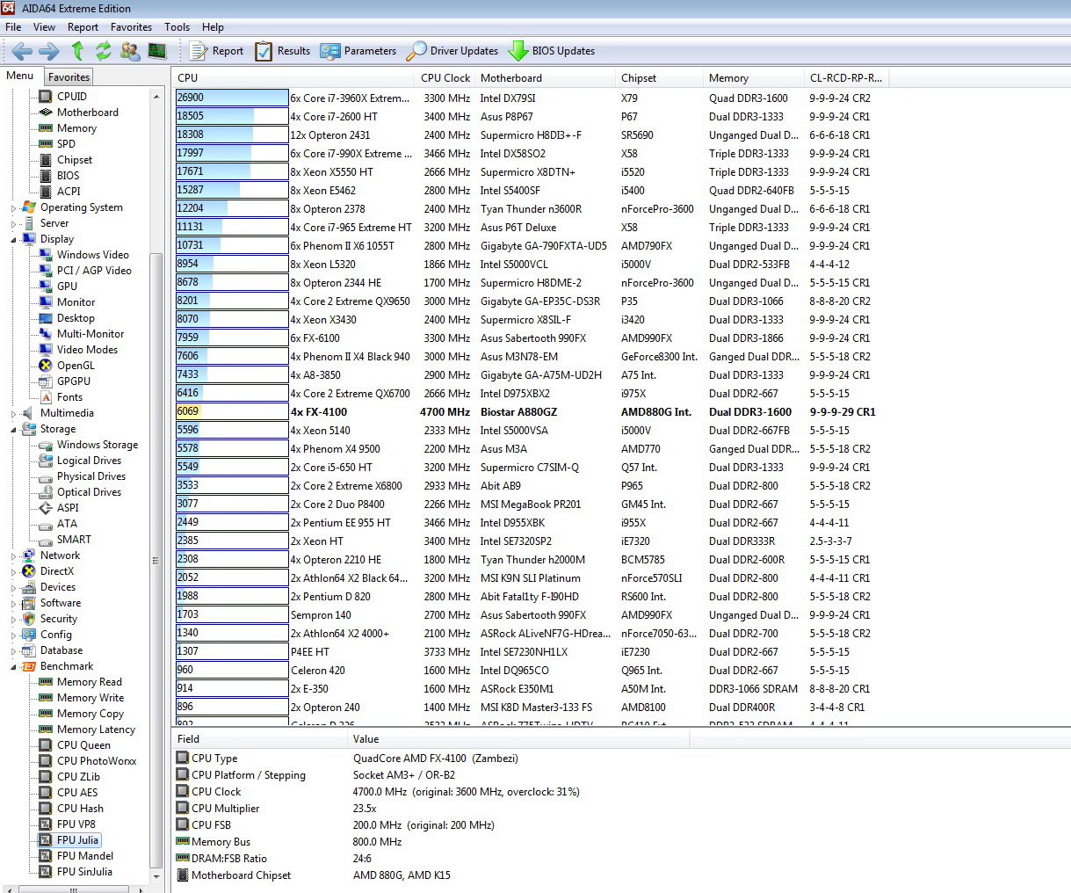Switch to the Favorites tab
Screen dimensions: 1071x893
point(69,77)
